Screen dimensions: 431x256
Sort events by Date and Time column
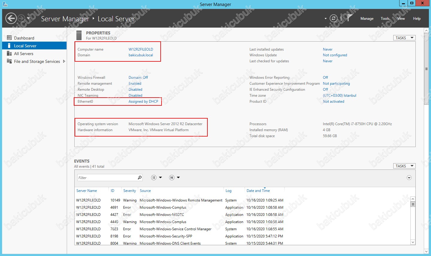(258, 191)
